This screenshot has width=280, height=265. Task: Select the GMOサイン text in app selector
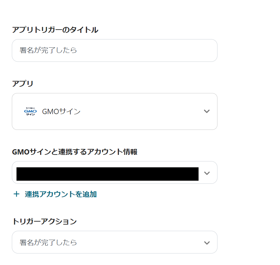[x=61, y=111]
